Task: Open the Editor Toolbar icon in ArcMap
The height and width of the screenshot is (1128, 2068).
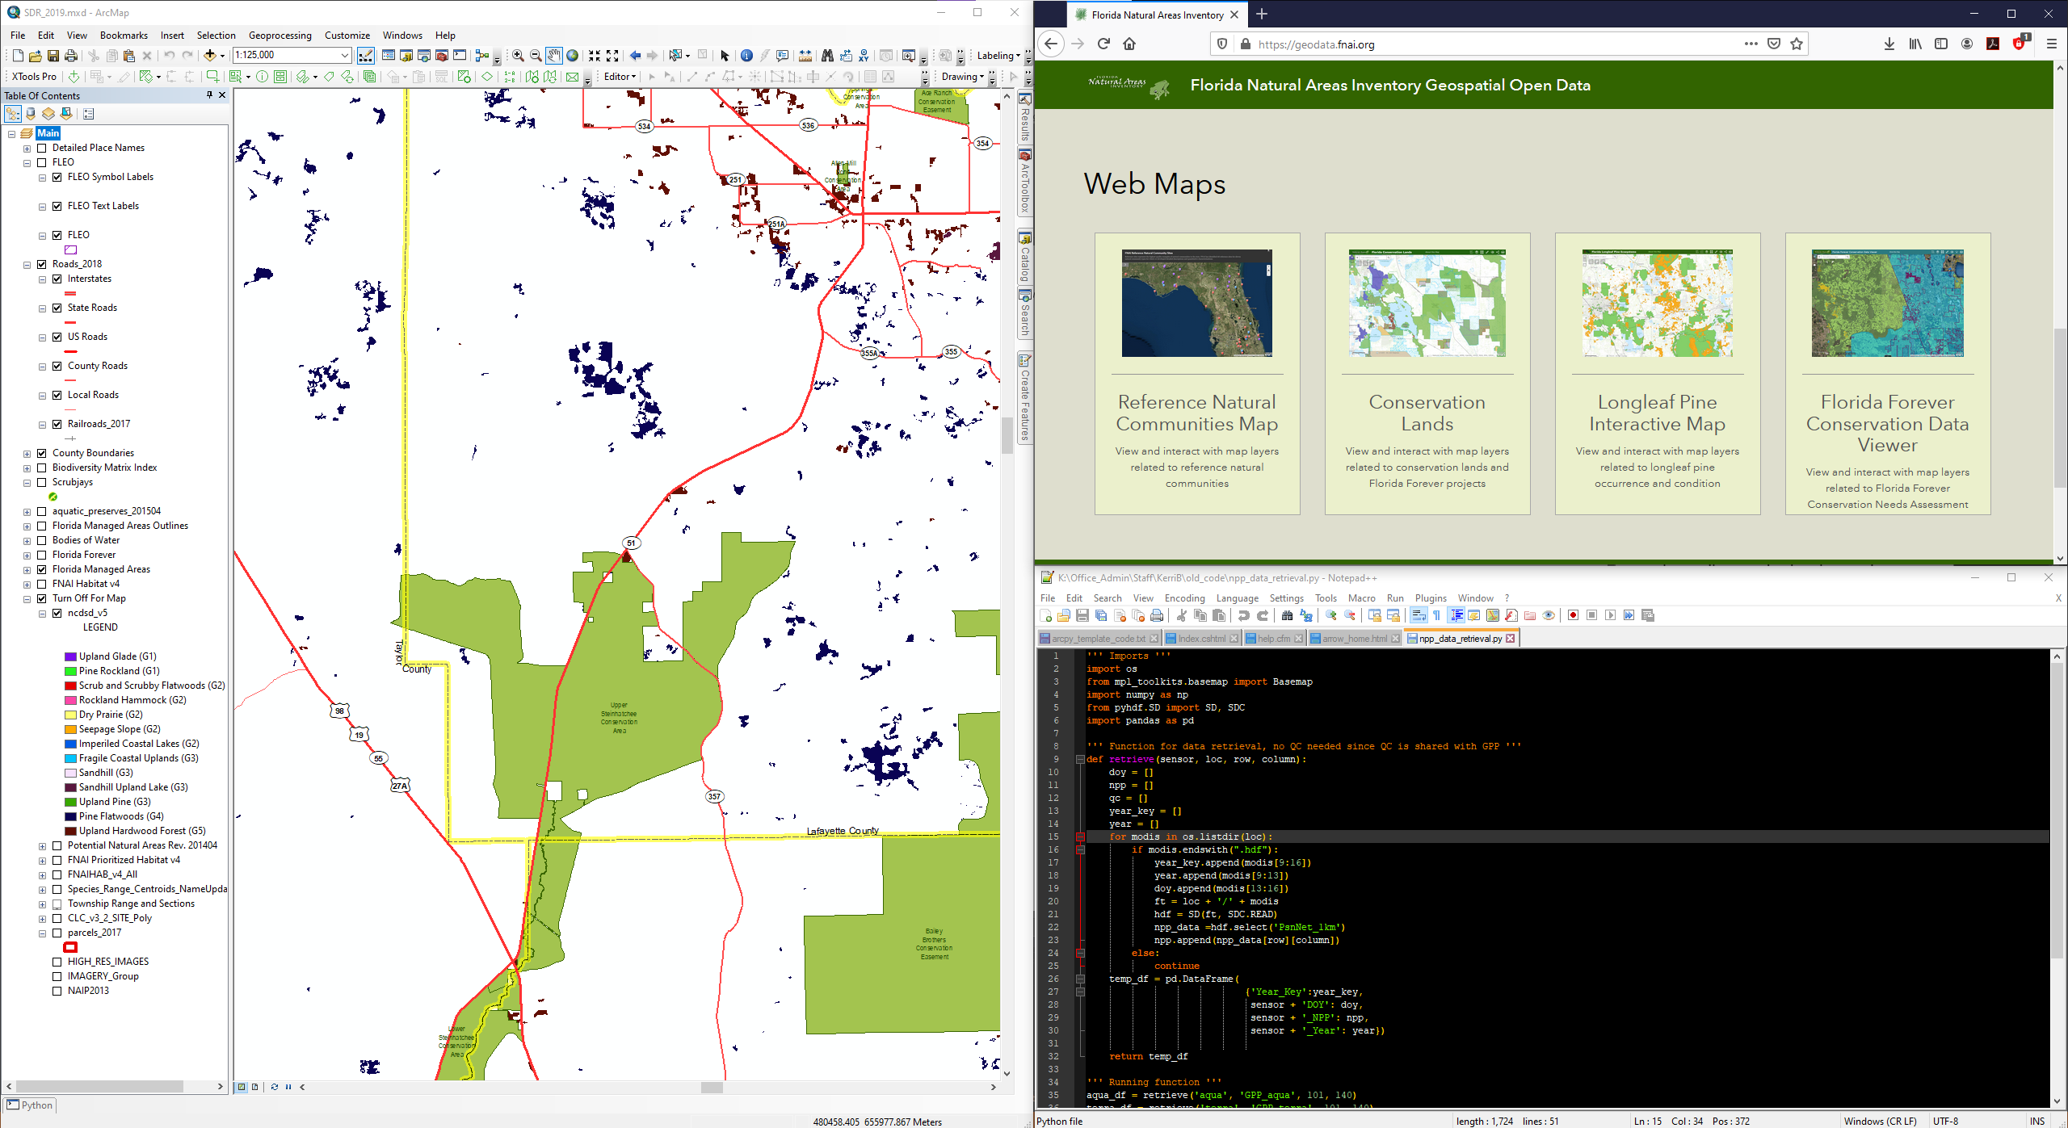Action: coord(365,56)
